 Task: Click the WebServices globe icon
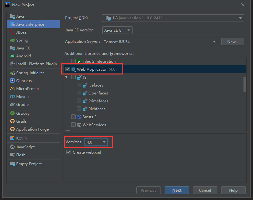click(x=79, y=125)
